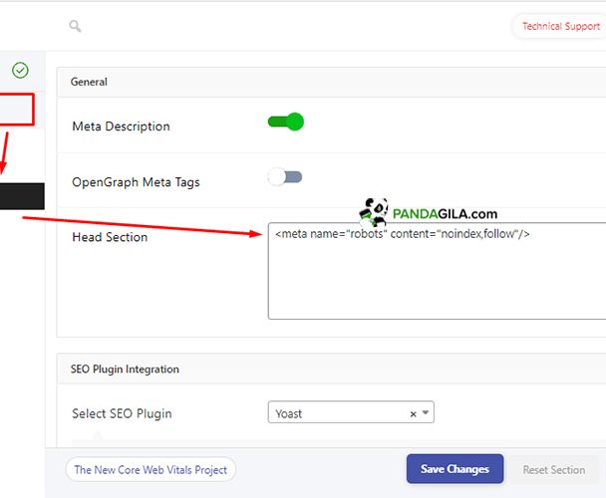Click the SEO Plugin Integration section header
Image resolution: width=606 pixels, height=498 pixels.
tap(125, 370)
